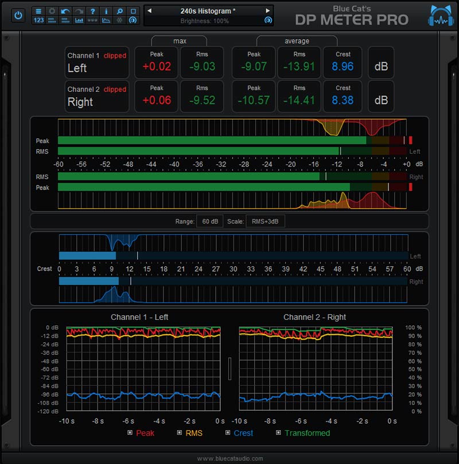Click the next preset right arrow
Viewport: 459px width, 464px height.
point(267,9)
